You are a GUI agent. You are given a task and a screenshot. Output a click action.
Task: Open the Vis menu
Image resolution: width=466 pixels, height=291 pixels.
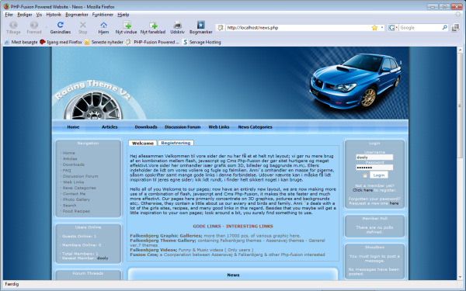click(x=39, y=15)
